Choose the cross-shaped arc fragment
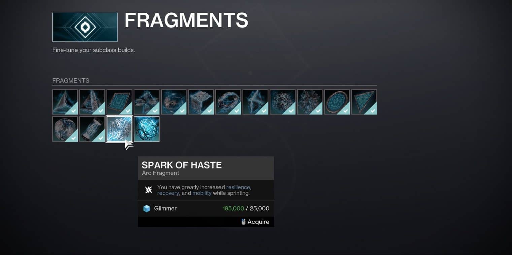This screenshot has width=512, height=255. click(146, 102)
